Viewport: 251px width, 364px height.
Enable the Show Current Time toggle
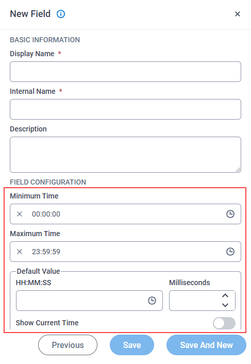click(224, 323)
